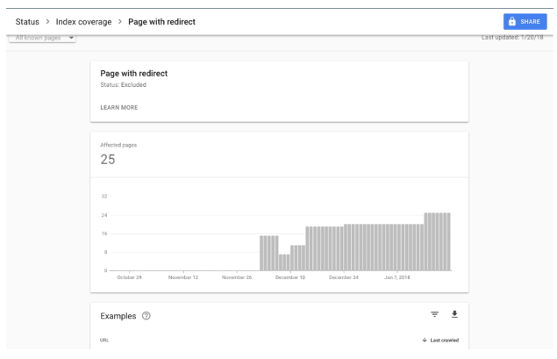Click the December 24 axis label

coord(343,277)
